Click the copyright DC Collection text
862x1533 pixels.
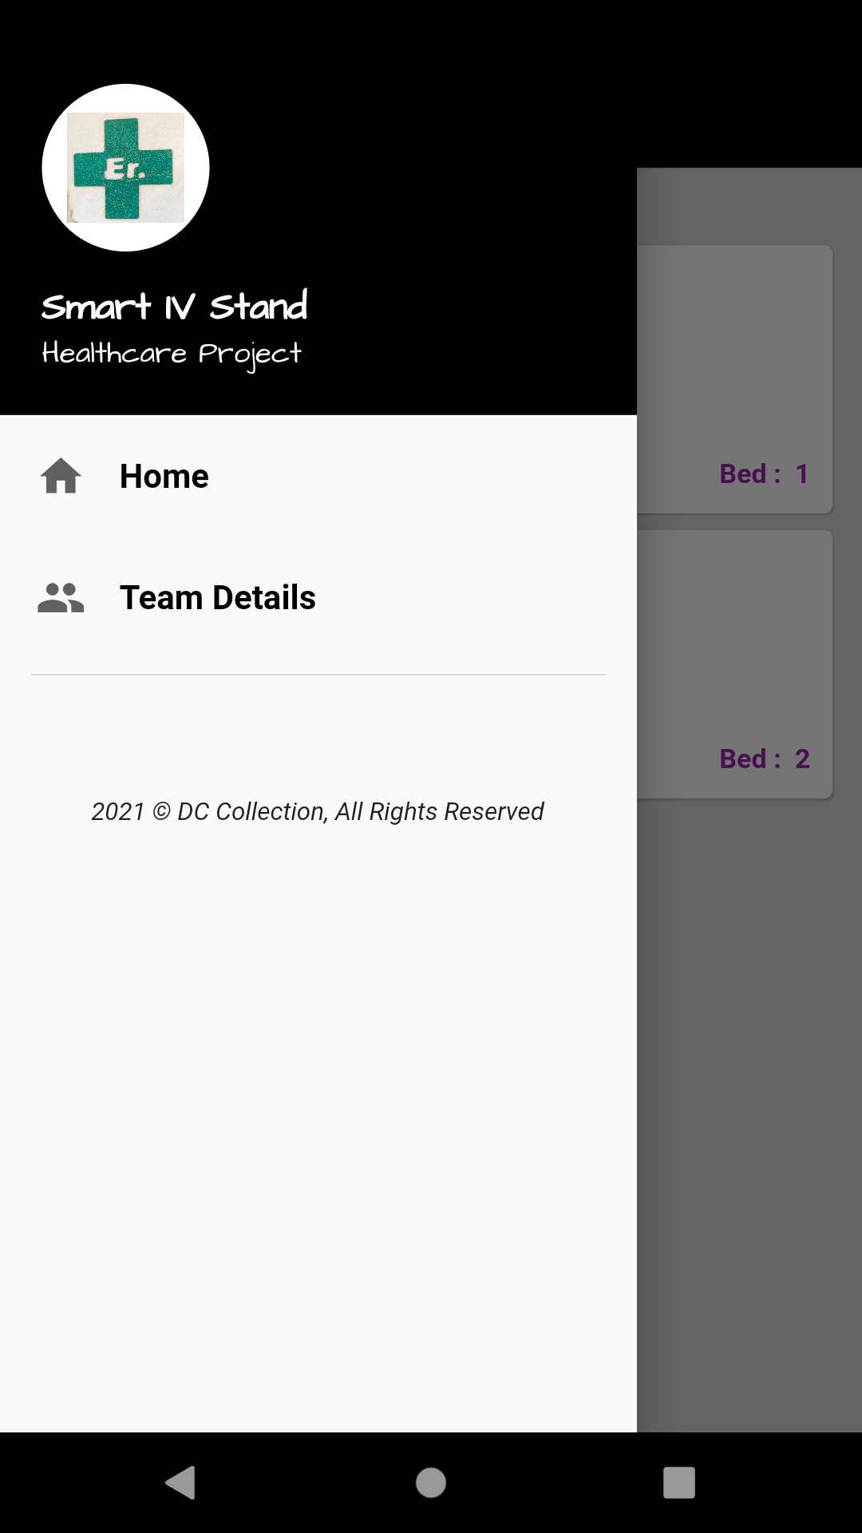pos(317,810)
